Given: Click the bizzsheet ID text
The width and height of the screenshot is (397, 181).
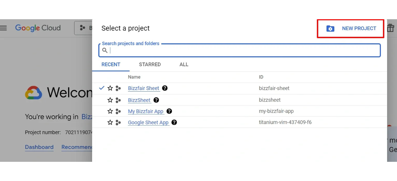Looking at the screenshot, I should (x=270, y=100).
